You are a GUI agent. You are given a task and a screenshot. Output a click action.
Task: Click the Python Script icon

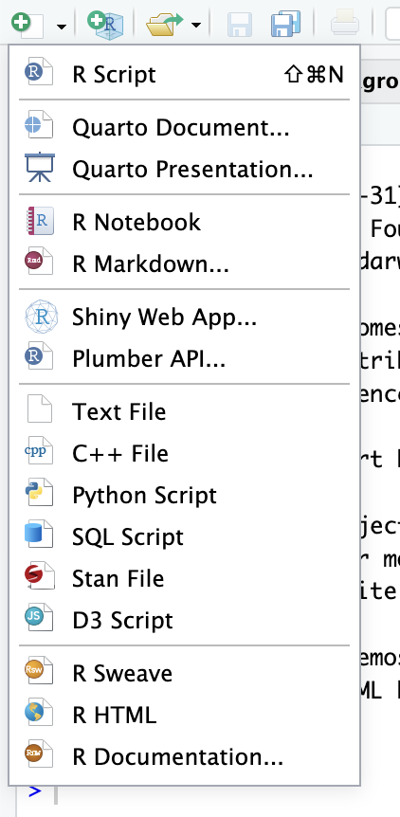(39, 493)
